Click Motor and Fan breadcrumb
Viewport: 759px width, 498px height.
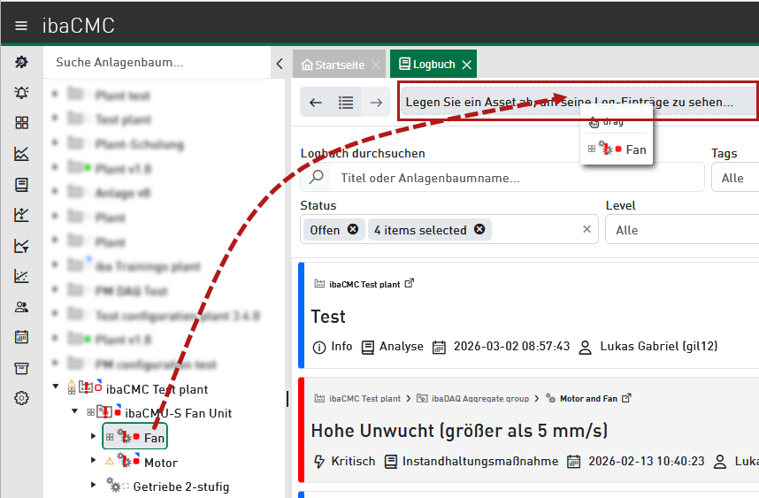pyautogui.click(x=588, y=399)
